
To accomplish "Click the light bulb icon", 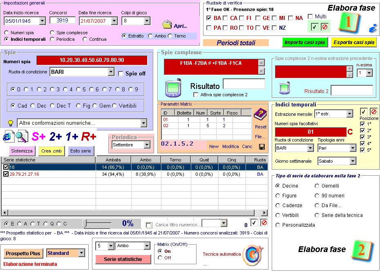I will point(11,123).
